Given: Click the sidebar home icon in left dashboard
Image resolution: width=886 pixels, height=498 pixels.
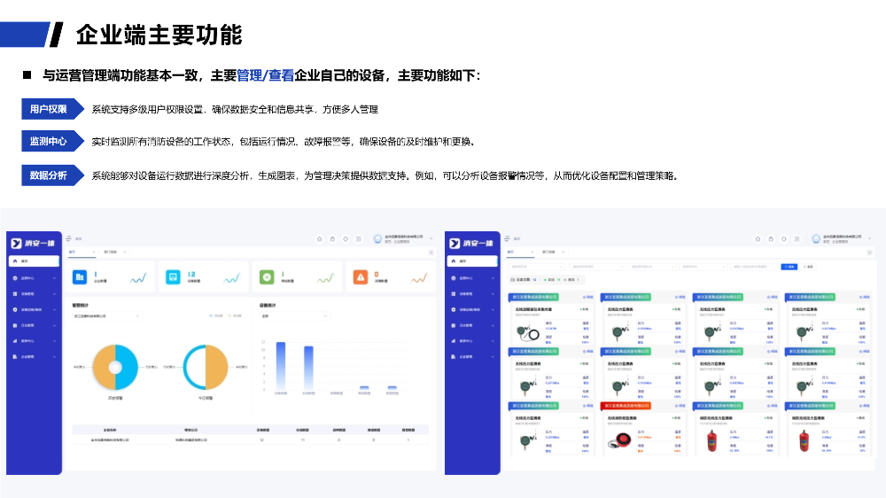Looking at the screenshot, I should [15, 261].
